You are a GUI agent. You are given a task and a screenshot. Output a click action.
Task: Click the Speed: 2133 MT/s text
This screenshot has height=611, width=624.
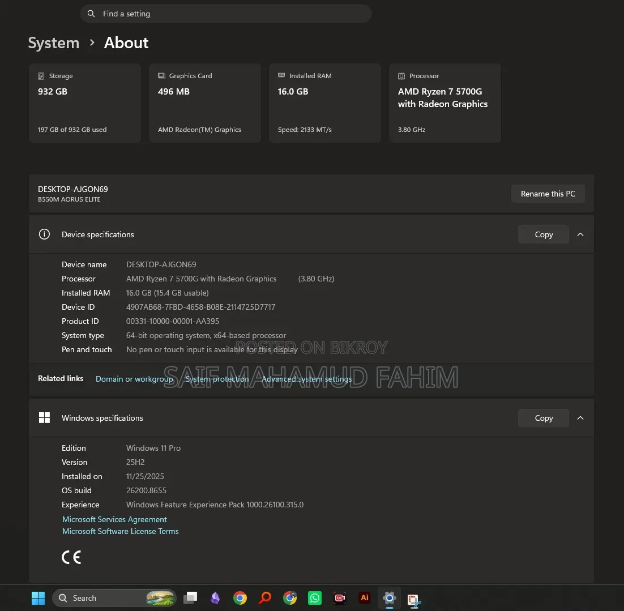[305, 130]
